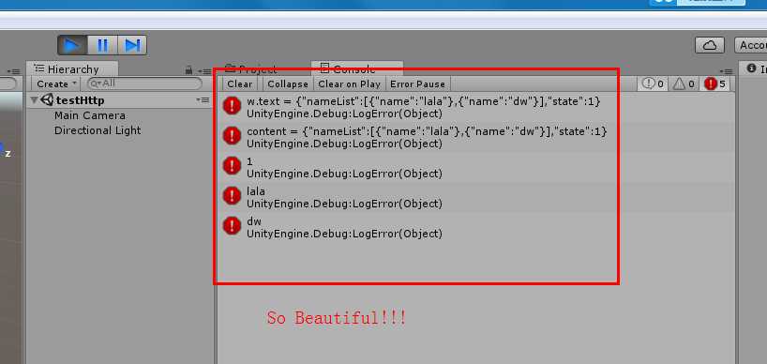767x364 pixels.
Task: Click the Play button in the toolbar
Action: 72,45
